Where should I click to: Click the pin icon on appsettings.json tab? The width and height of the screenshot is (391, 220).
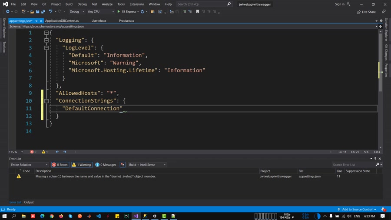pyautogui.click(x=36, y=21)
